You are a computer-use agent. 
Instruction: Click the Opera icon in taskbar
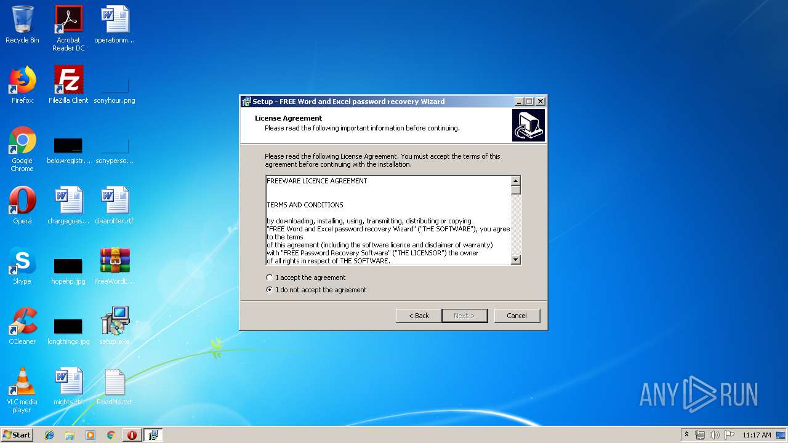point(132,435)
